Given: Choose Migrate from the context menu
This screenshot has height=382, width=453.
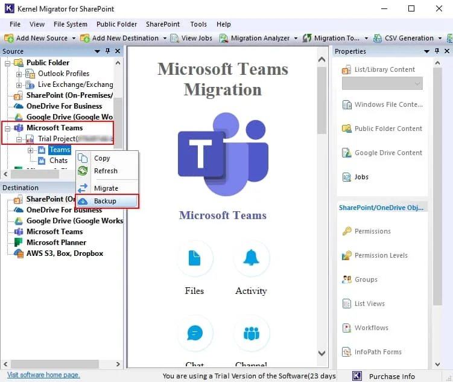Looking at the screenshot, I should (107, 188).
